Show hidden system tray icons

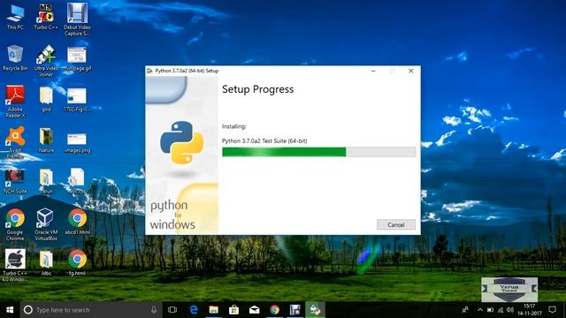click(479, 310)
